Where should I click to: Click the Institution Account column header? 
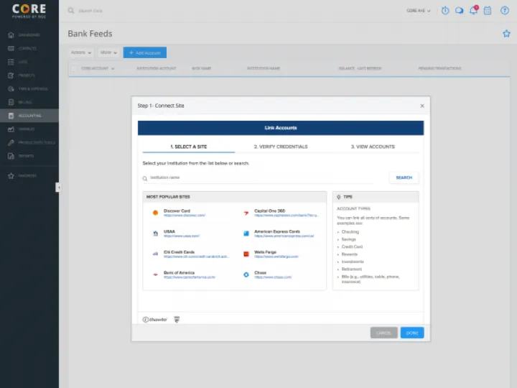coord(157,68)
